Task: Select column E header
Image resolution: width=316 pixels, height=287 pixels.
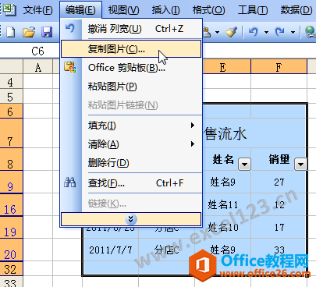Action: click(222, 67)
